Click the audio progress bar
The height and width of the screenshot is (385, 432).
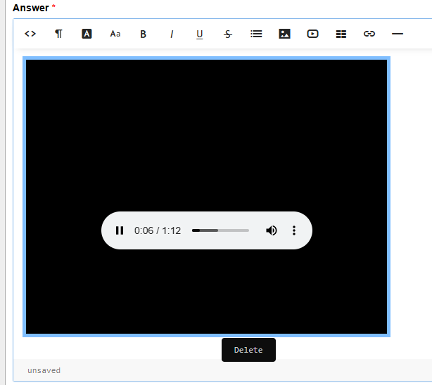[x=220, y=230]
